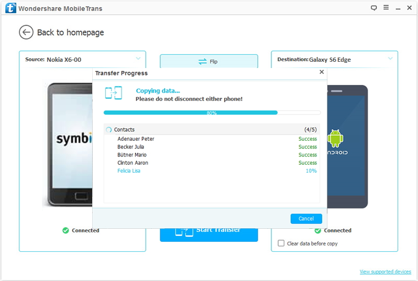418x281 pixels.
Task: Click the 80% transfer progress bar
Action: (x=212, y=113)
